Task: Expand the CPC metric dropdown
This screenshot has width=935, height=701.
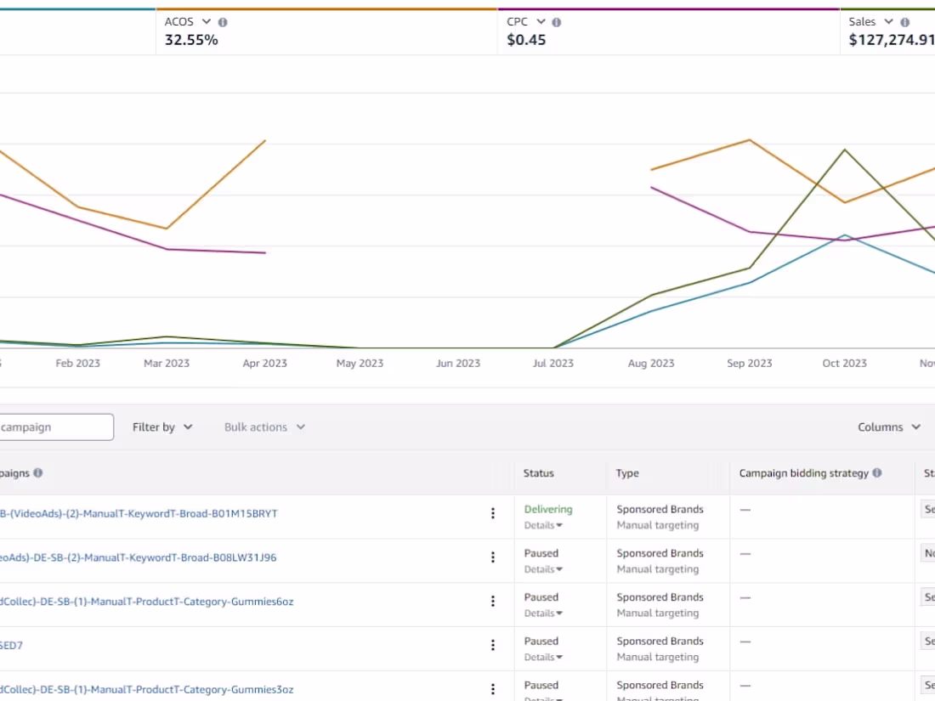Action: [x=541, y=21]
